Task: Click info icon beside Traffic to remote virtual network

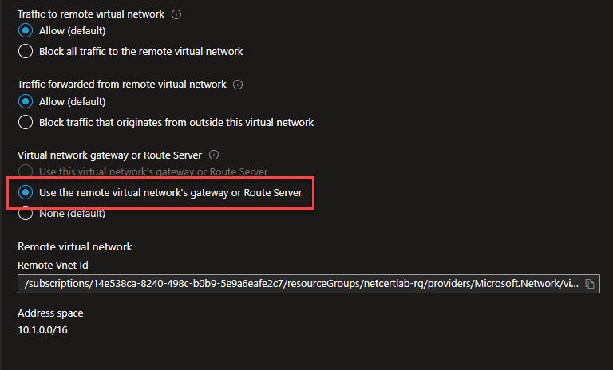Action: pyautogui.click(x=176, y=14)
